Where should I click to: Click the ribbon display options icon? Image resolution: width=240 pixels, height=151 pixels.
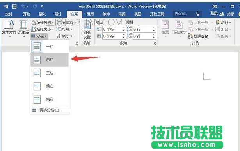click(215, 6)
